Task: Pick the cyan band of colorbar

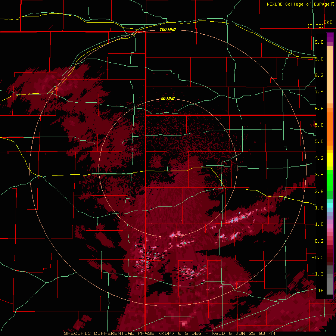Action: 330,205
